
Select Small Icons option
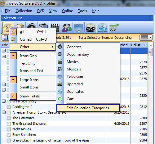click(29, 87)
